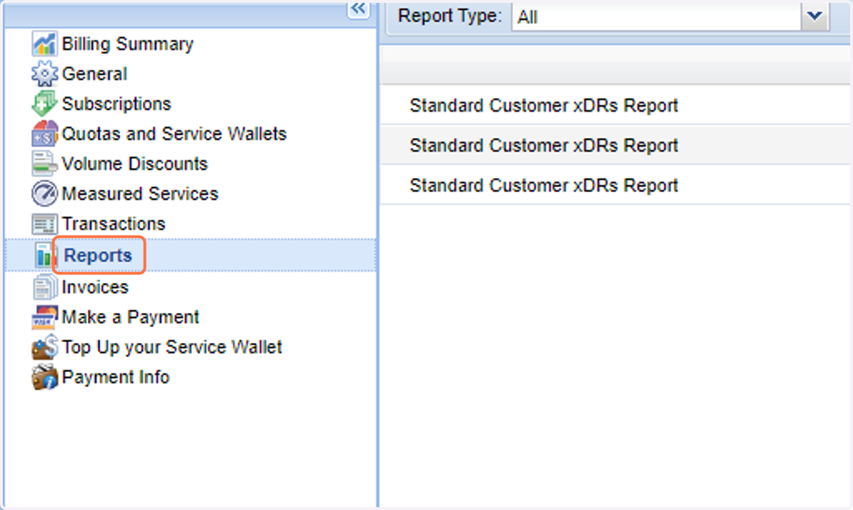Collapse the sidebar with the double-chevron button
Image resolution: width=853 pixels, height=510 pixels.
pyautogui.click(x=358, y=9)
